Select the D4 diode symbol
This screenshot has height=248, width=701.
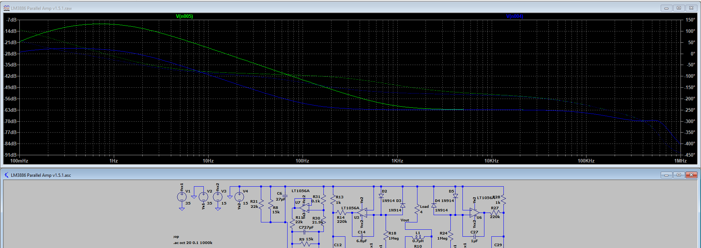pyautogui.click(x=434, y=205)
